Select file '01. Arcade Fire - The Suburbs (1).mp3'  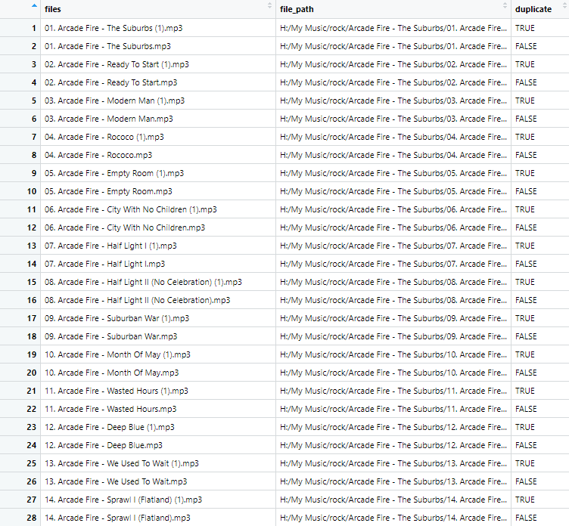[x=113, y=28]
